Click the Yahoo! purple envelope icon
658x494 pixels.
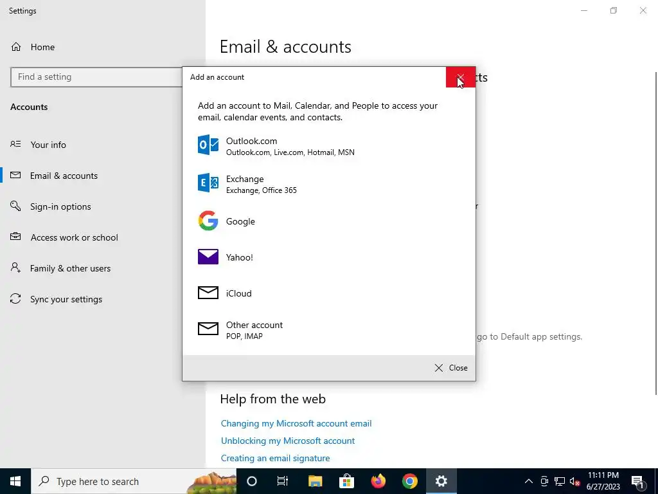(x=208, y=257)
